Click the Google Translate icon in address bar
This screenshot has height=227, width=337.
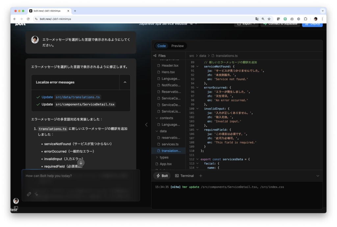pos(257,19)
